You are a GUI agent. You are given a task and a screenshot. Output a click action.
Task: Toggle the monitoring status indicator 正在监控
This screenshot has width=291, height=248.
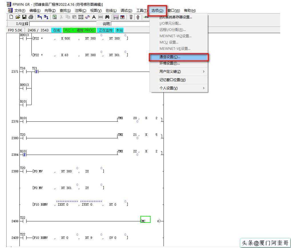click(x=105, y=30)
